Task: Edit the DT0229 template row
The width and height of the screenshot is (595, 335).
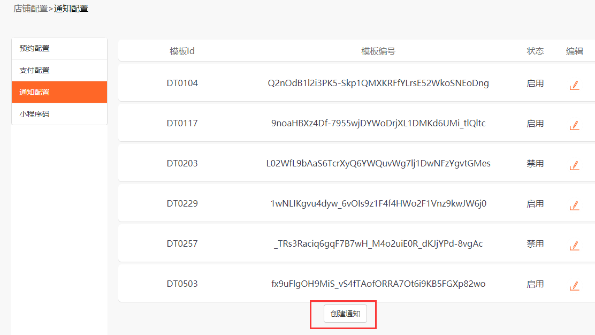Action: click(574, 205)
